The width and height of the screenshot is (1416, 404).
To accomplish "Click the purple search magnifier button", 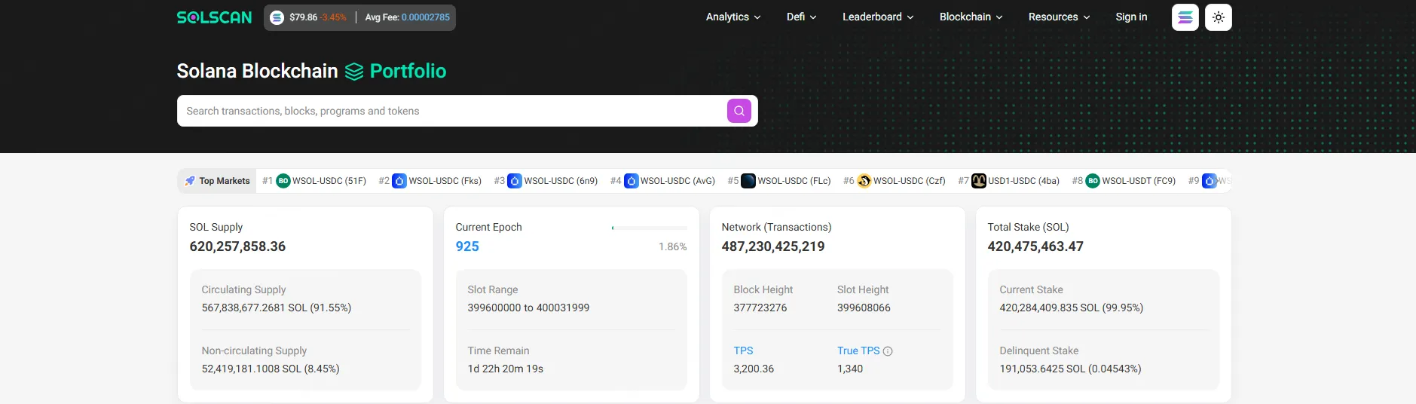I will [739, 111].
